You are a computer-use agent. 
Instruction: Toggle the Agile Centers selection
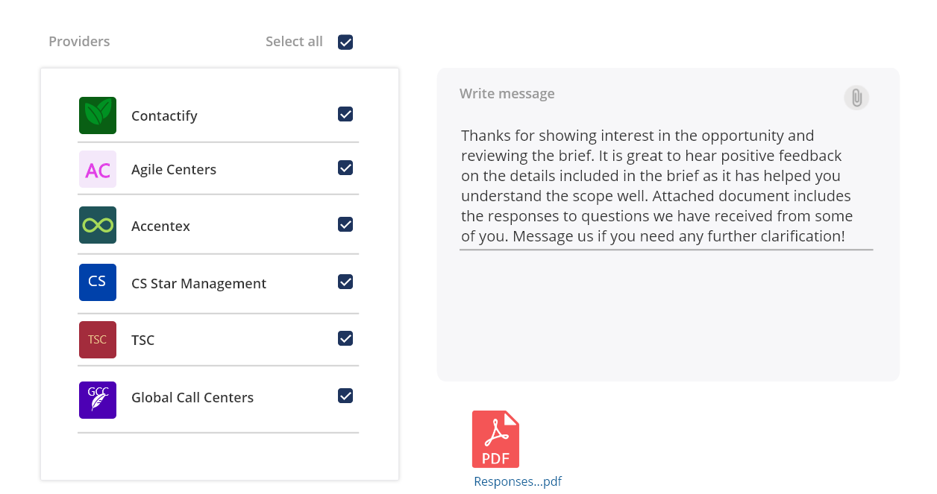(x=345, y=168)
